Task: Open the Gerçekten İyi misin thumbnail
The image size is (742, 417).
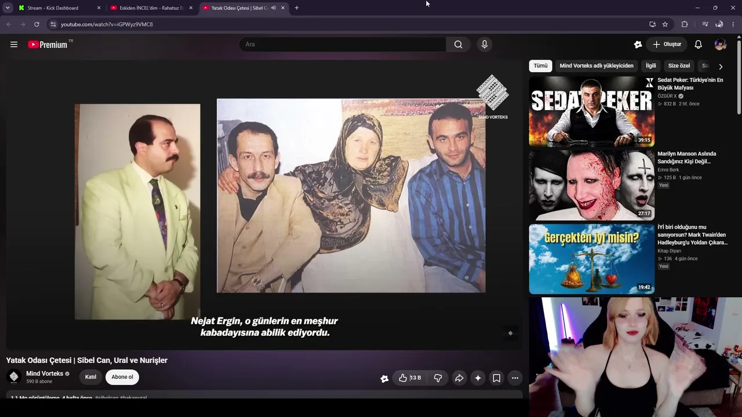Action: (x=591, y=259)
